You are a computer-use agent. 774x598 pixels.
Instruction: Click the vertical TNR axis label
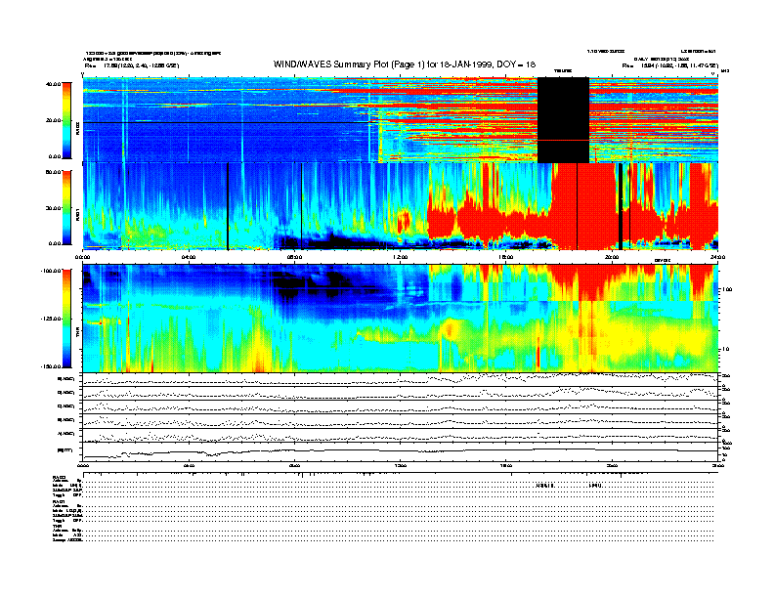(x=77, y=334)
